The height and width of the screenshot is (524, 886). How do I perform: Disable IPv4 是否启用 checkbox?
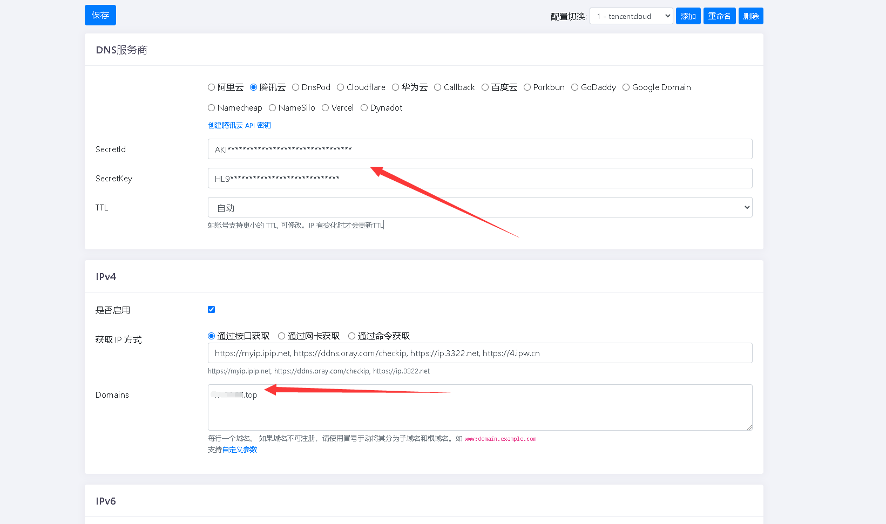click(x=211, y=309)
